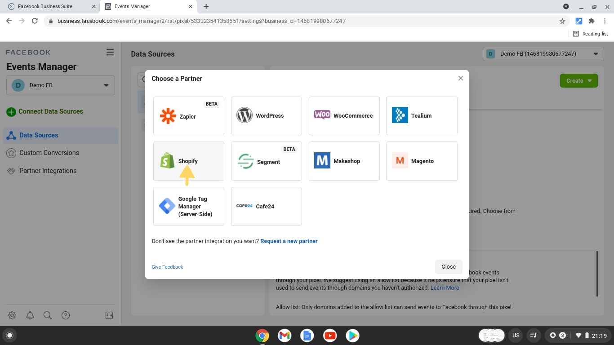Open Play Store from the shelf
This screenshot has width=614, height=345.
click(x=352, y=336)
